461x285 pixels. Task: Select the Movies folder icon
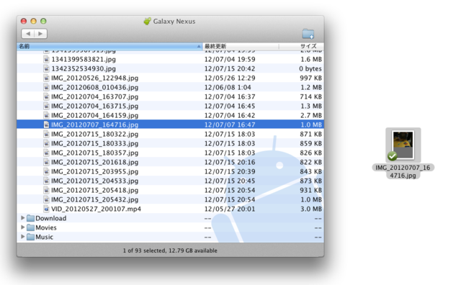coord(30,227)
